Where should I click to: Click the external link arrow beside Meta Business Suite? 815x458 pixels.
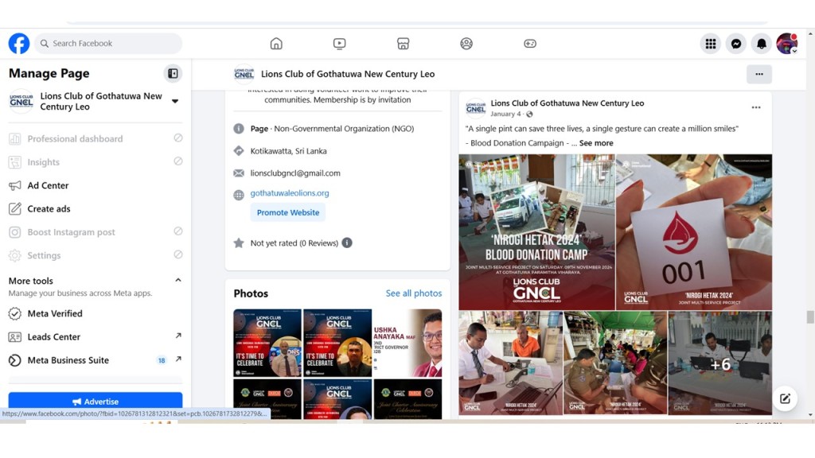(x=178, y=359)
